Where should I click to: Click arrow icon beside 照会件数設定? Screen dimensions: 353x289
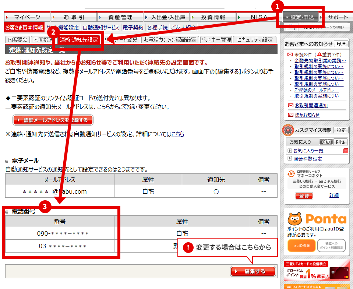290,158
